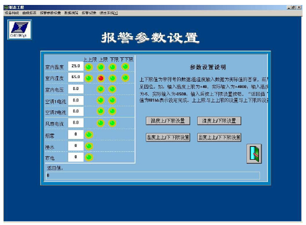Click the 室内温度 上上限 indicator light
Screen dimensions: 306x225
[89, 67]
